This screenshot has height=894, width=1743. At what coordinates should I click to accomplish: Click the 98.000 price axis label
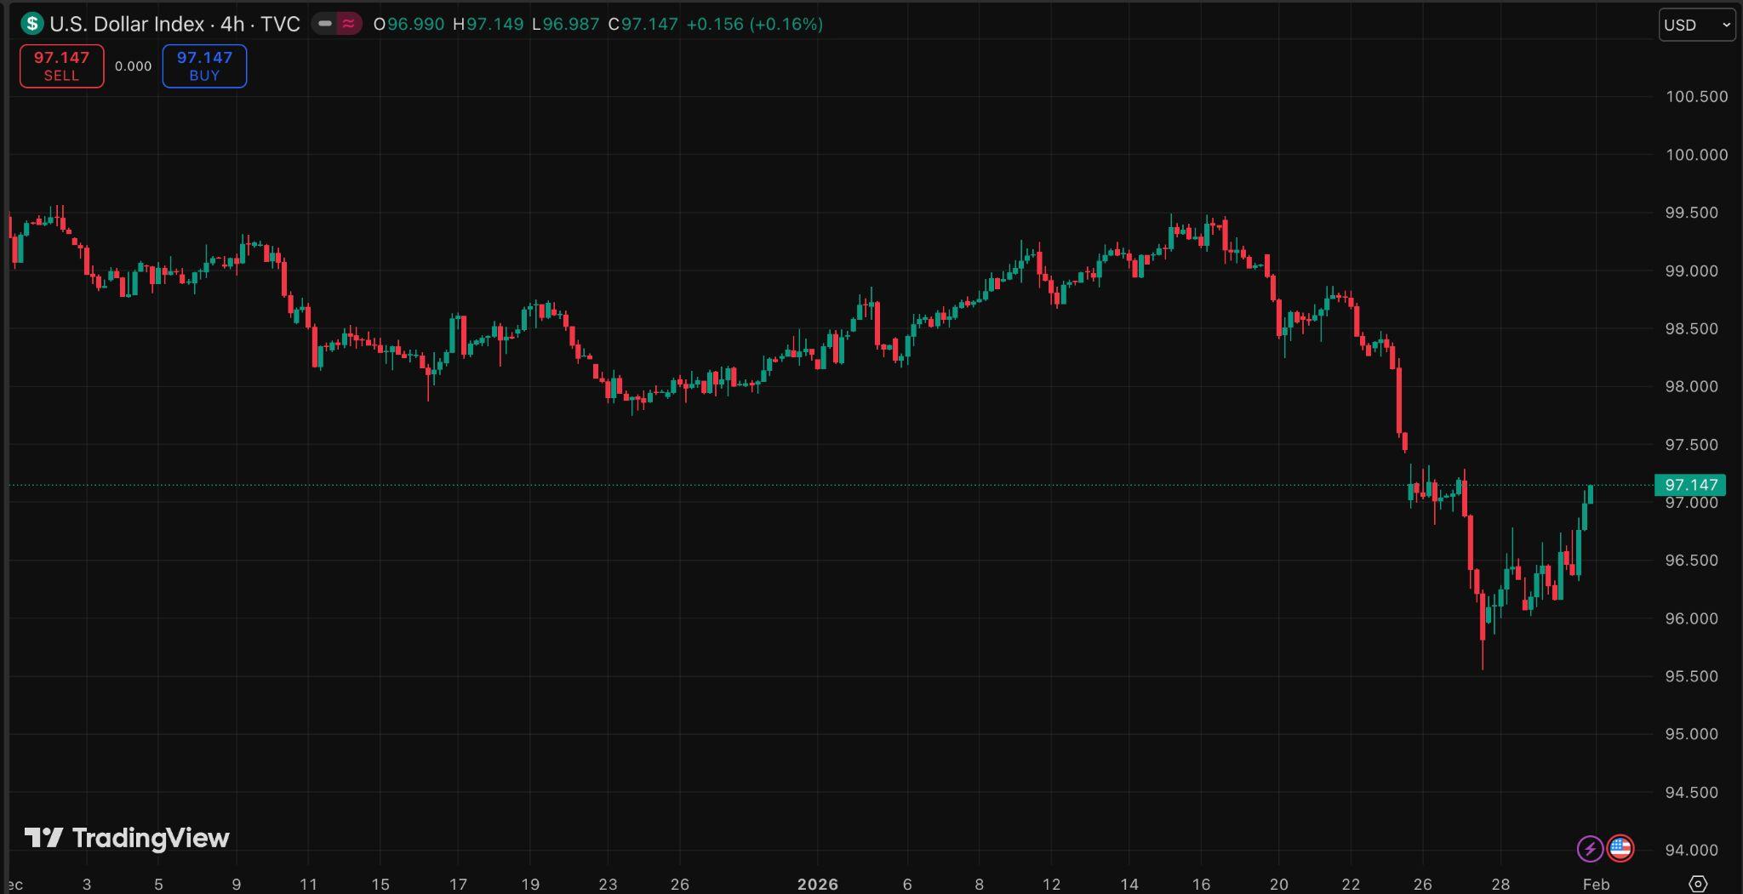1691,386
